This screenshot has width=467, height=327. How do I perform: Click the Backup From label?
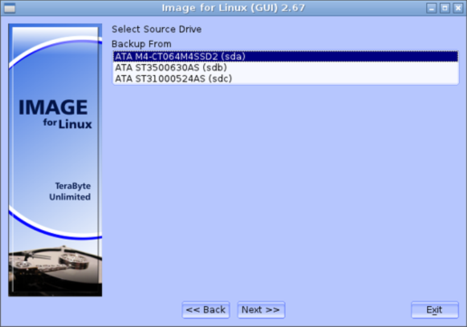coord(141,44)
